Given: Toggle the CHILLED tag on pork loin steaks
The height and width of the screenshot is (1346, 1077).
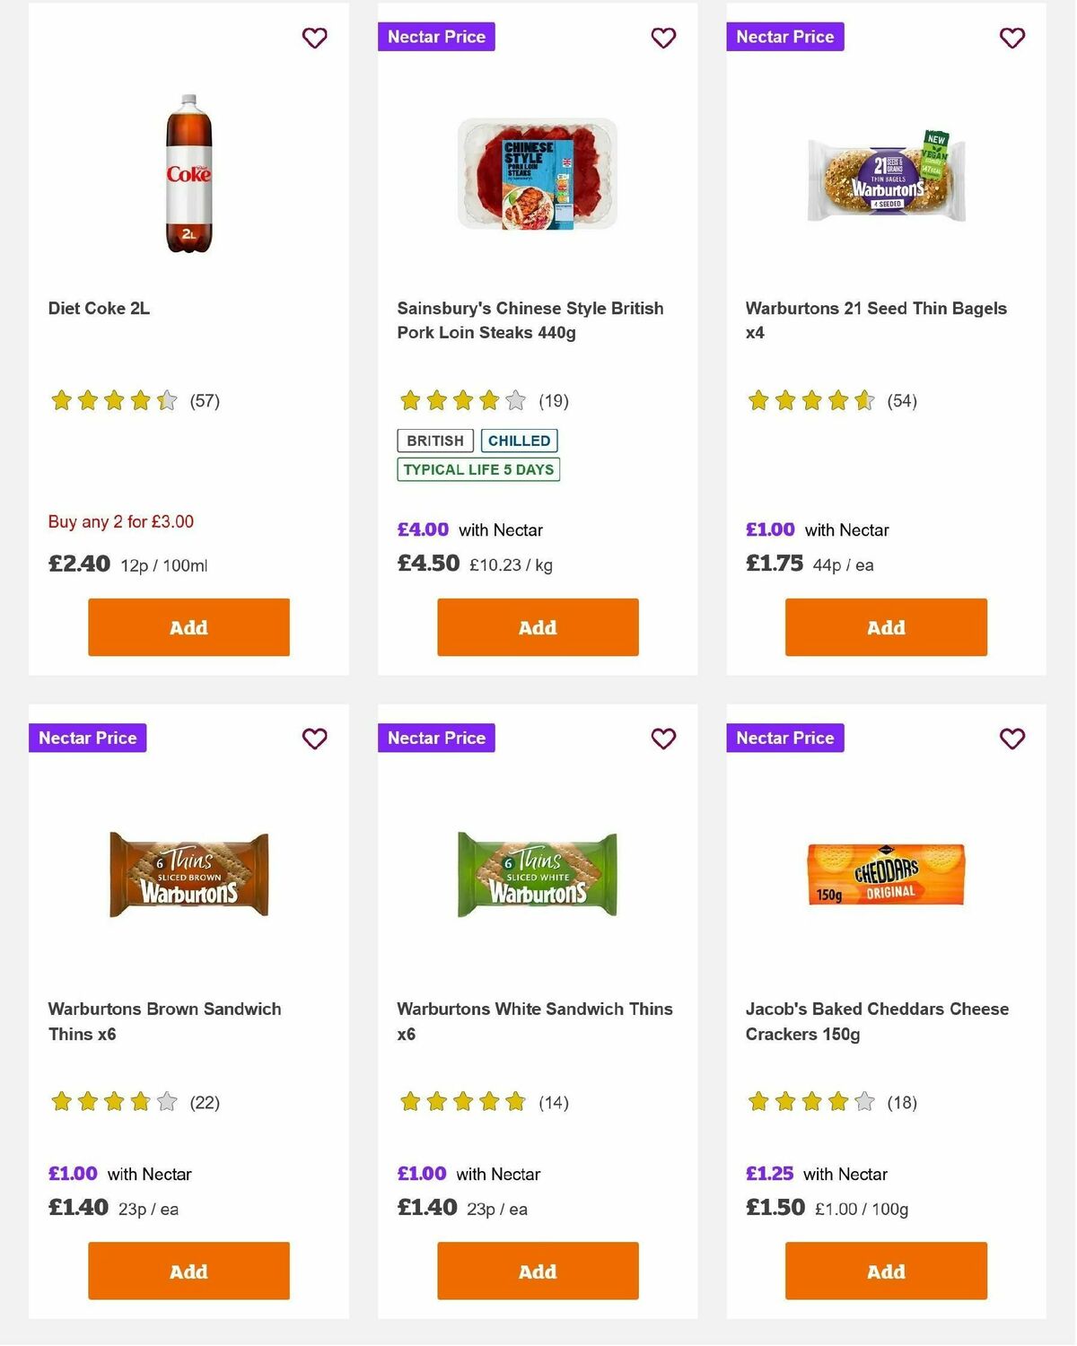Looking at the screenshot, I should [519, 441].
